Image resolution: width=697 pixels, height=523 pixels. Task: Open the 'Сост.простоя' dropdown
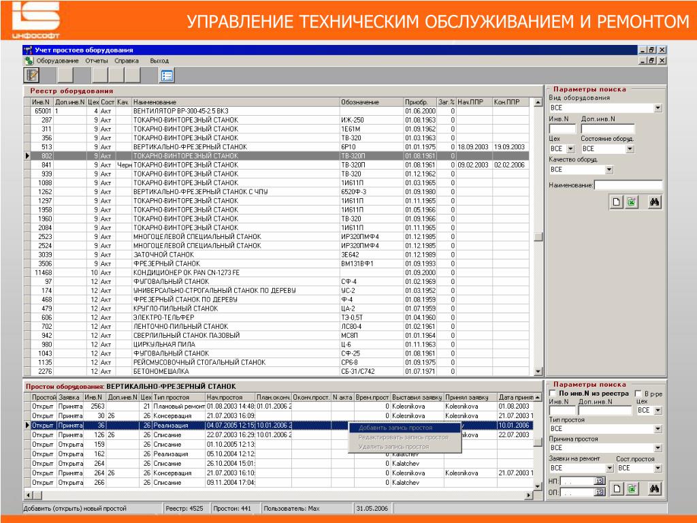click(x=658, y=468)
